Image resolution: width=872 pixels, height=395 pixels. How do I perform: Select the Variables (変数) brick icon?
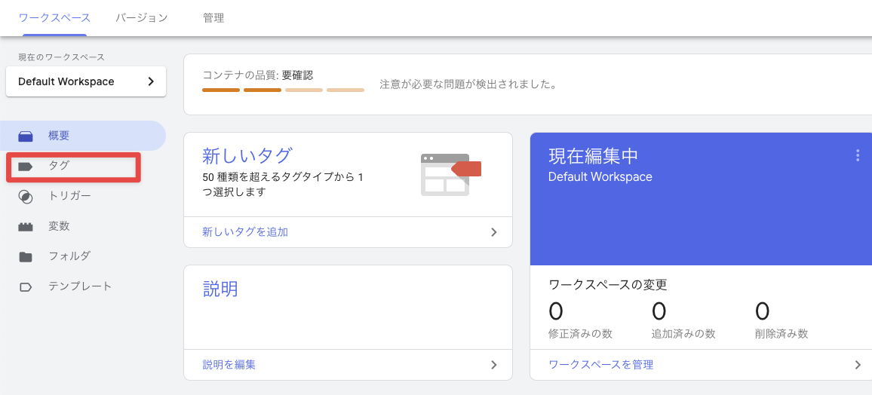(26, 227)
